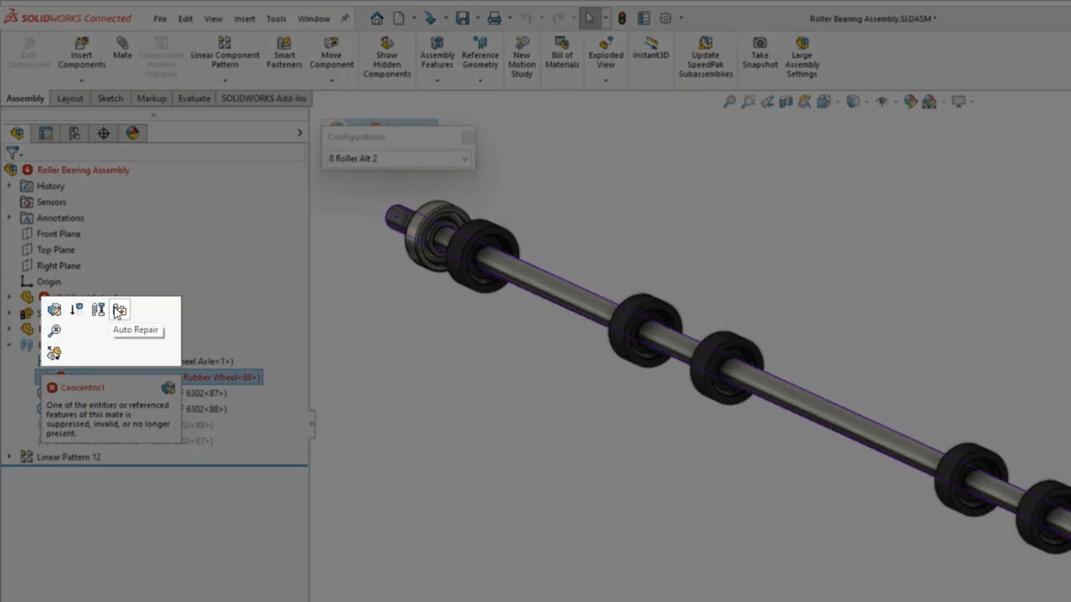Expand the Annotations tree node
The height and width of the screenshot is (602, 1071).
click(x=8, y=217)
